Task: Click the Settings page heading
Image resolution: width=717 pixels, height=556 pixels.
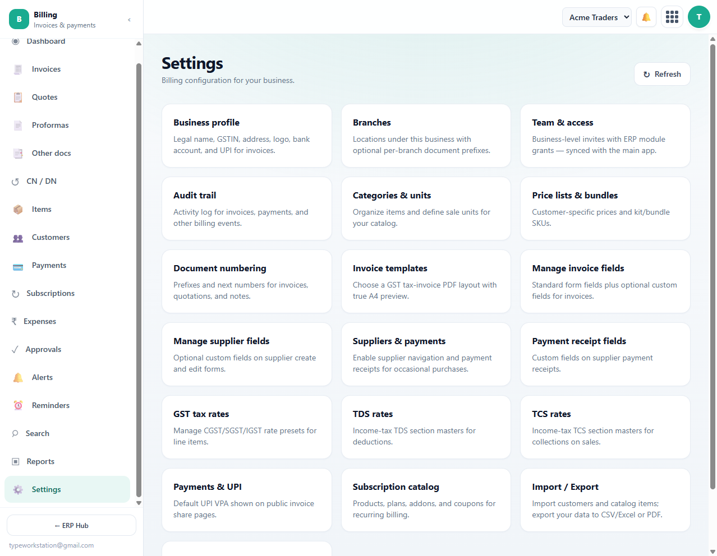Action: pyautogui.click(x=192, y=63)
